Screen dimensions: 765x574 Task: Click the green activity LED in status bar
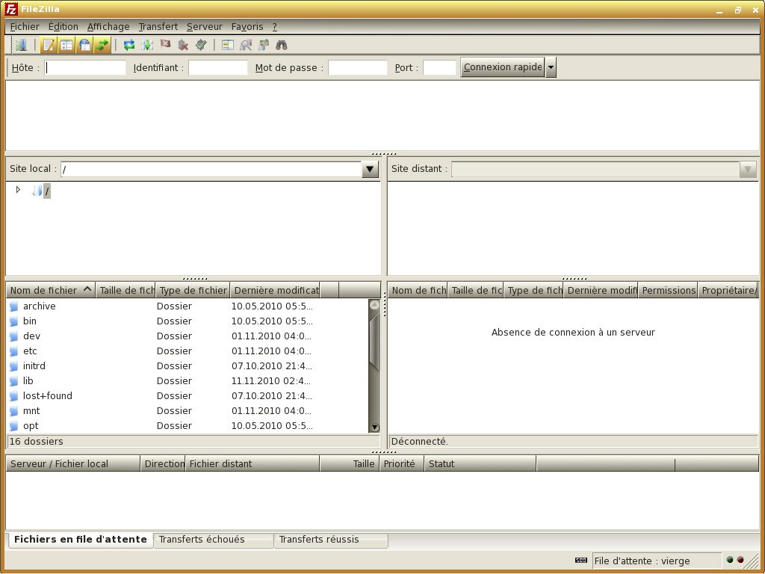click(x=730, y=560)
